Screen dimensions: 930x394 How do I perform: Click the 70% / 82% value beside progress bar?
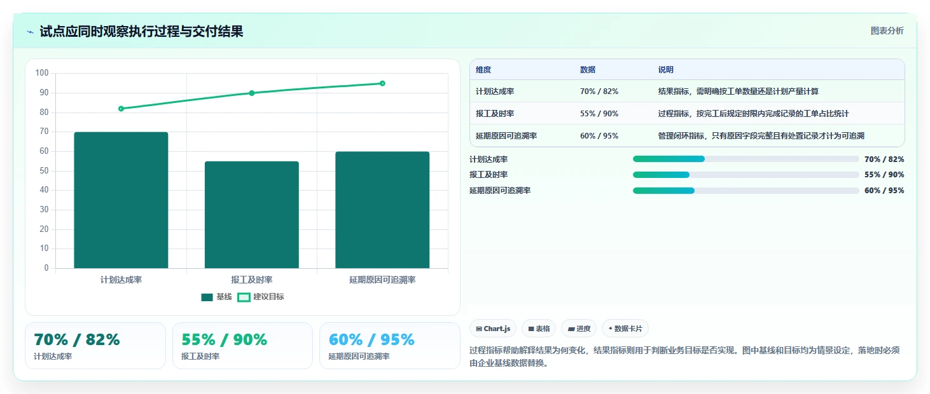[884, 159]
